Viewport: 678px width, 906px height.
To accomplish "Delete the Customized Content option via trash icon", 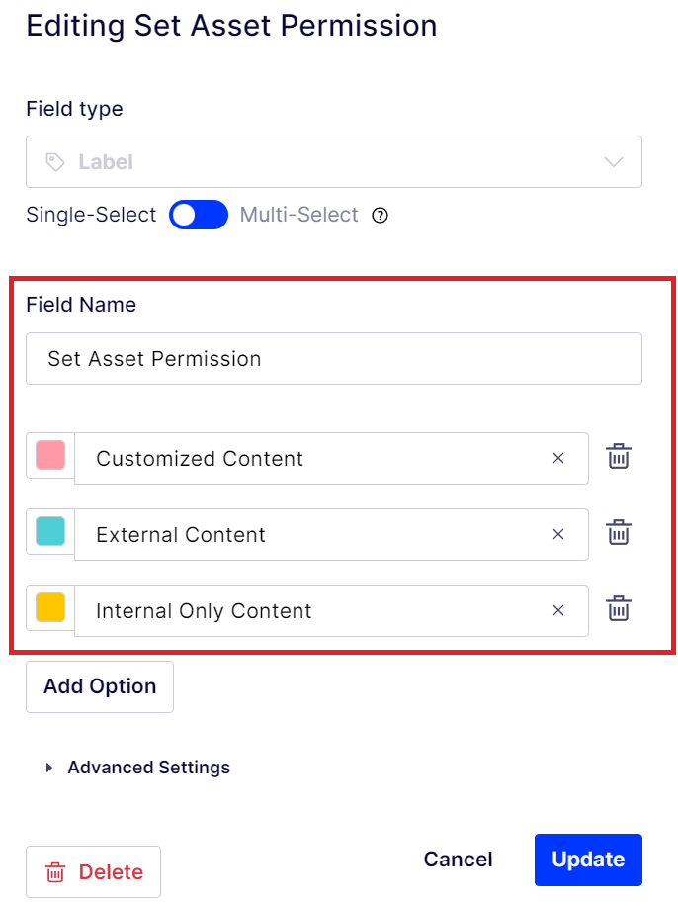I will [619, 457].
